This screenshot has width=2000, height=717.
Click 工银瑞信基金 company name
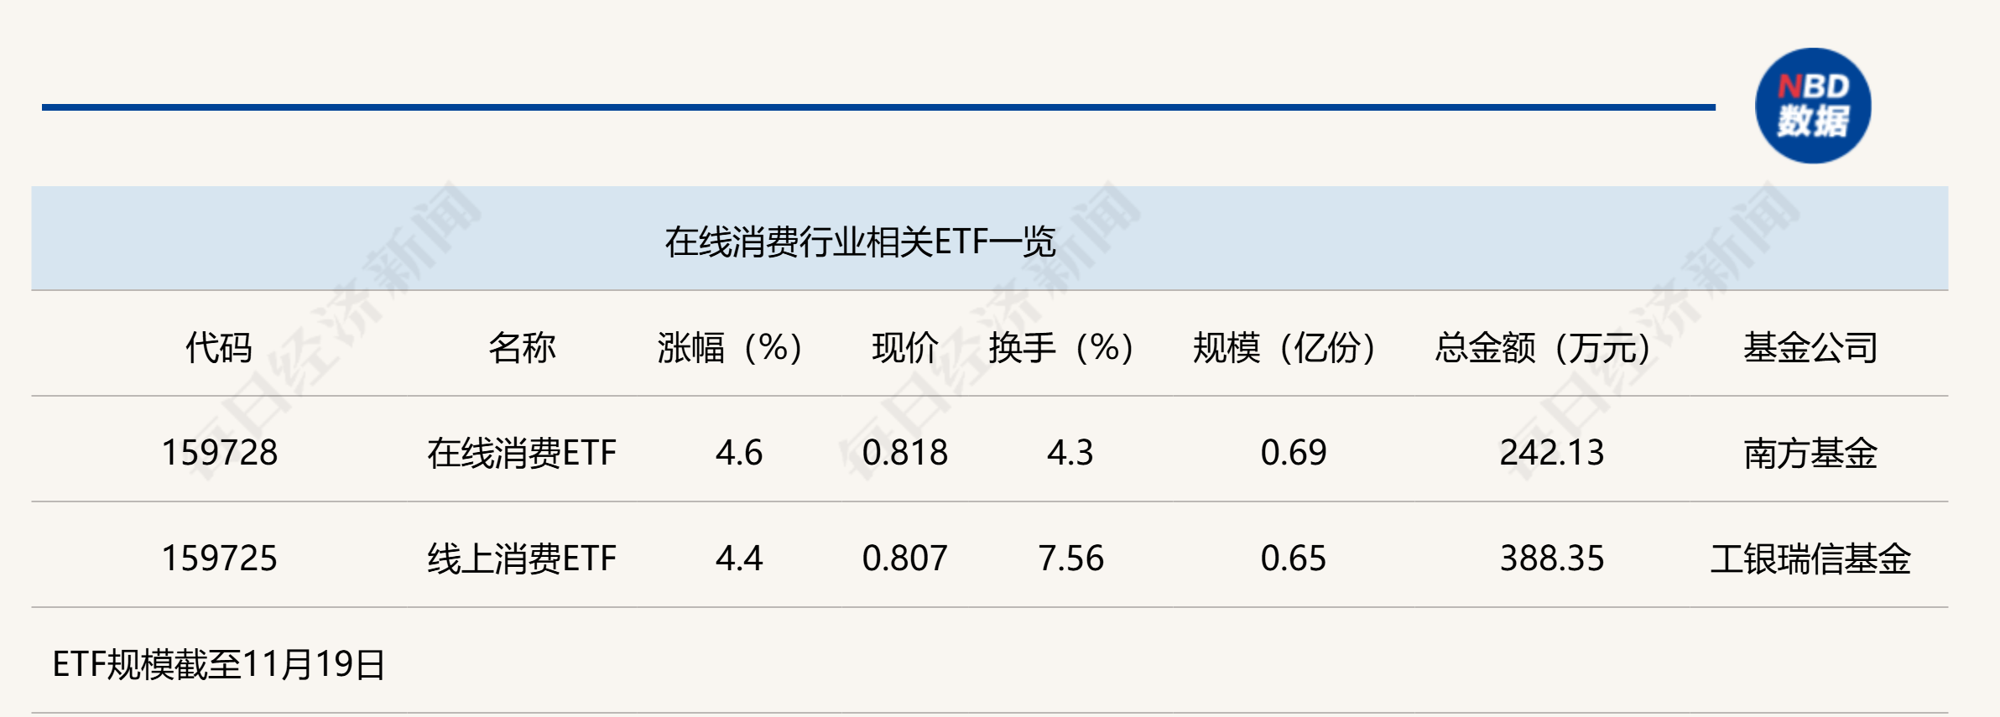pyautogui.click(x=1810, y=559)
